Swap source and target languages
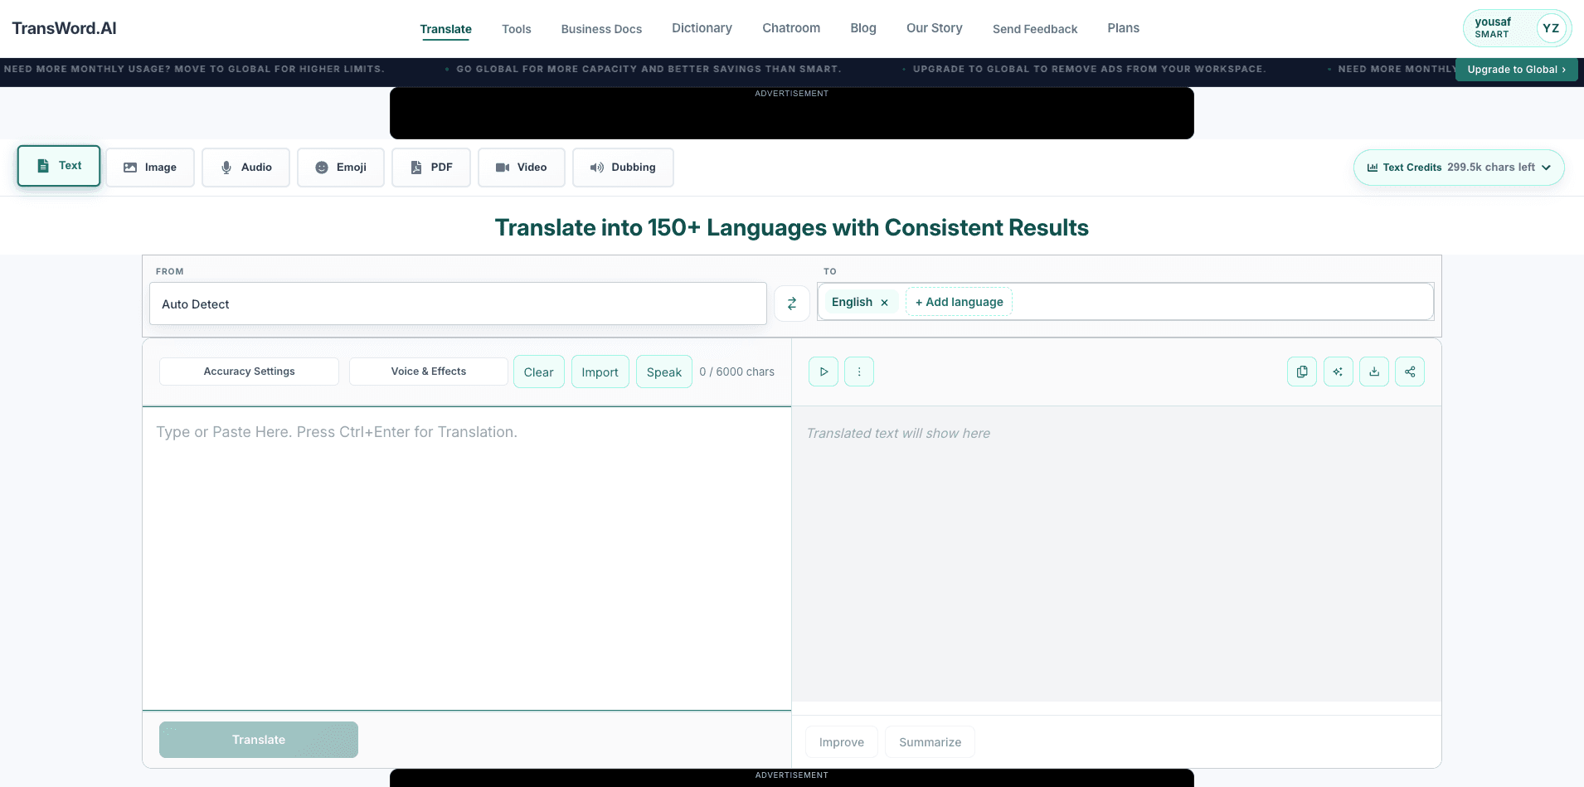 coord(792,304)
